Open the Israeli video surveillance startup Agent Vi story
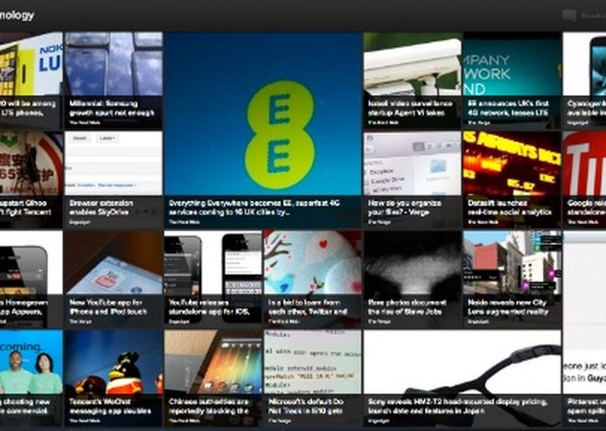606x431 pixels. pos(412,81)
